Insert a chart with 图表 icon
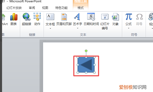This screenshot has width=153, height=92. (x=14, y=17)
